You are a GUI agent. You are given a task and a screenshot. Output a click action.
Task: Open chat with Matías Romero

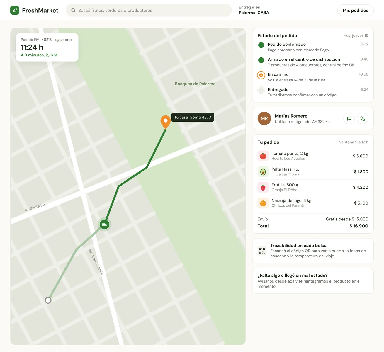[x=349, y=118]
